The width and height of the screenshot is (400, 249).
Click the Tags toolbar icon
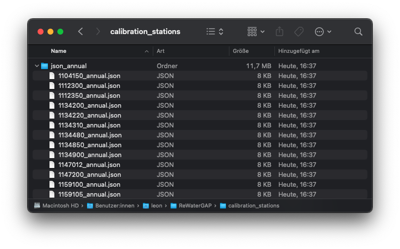(x=299, y=32)
